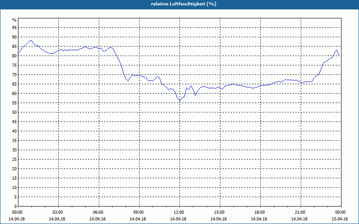Select the 75 y-axis tick label
This screenshot has height=224, width=359.
click(14, 65)
